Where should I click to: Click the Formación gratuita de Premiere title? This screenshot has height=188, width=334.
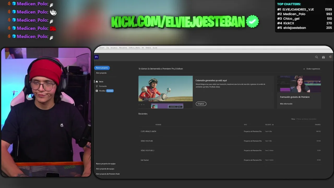(x=295, y=97)
